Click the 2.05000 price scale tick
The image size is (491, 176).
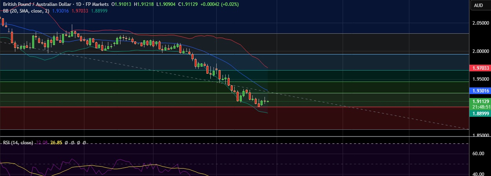point(480,23)
